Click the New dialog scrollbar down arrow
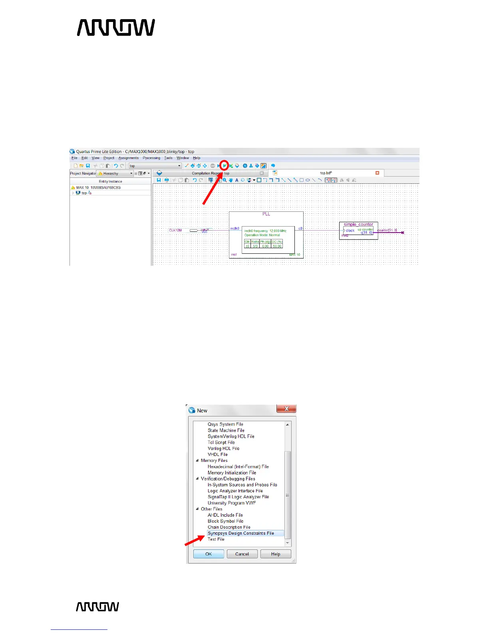Screen dimensions: 489x633 click(x=288, y=543)
